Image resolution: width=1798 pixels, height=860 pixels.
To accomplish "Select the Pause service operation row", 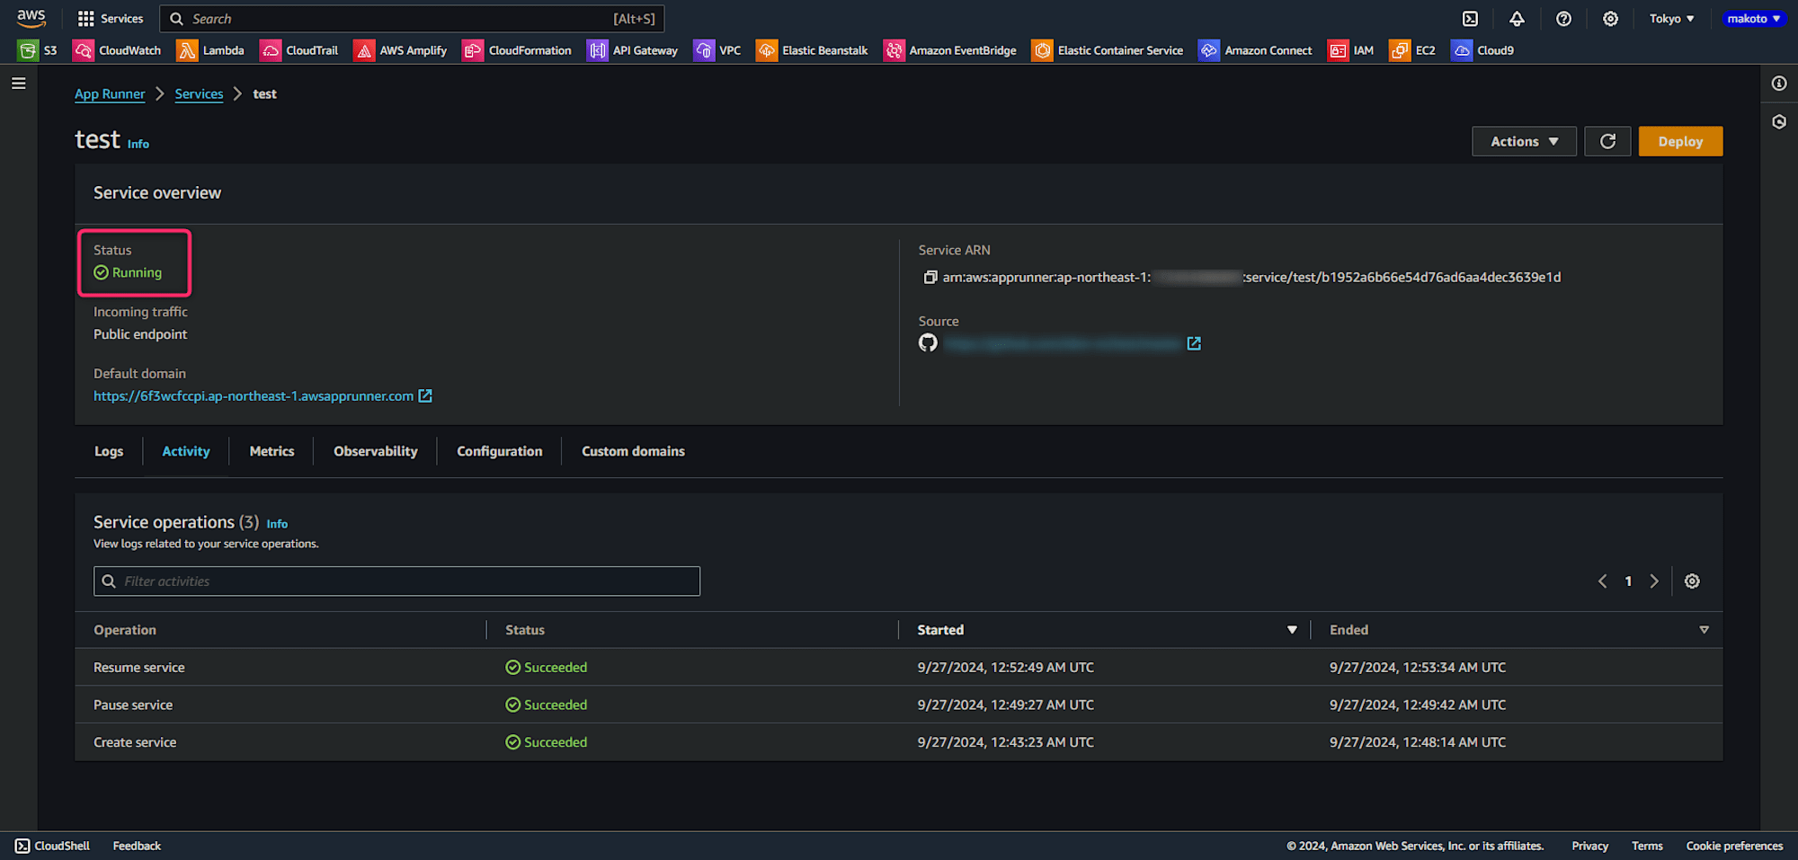I will (x=899, y=705).
